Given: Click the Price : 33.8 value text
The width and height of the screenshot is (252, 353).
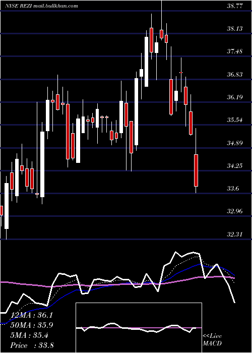Looking at the screenshot, I should [32, 345].
